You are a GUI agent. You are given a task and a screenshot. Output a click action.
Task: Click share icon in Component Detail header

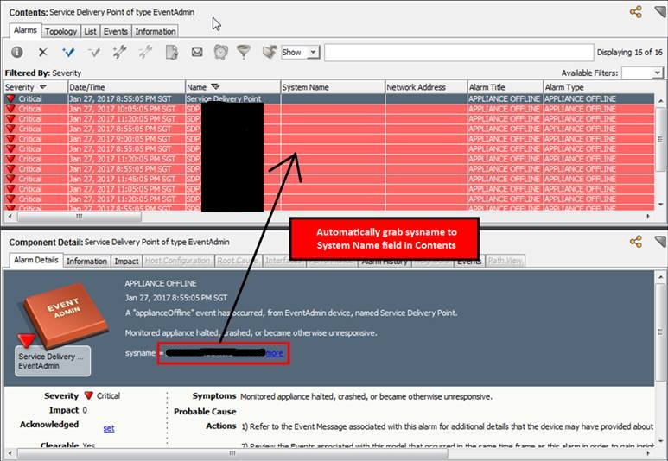(x=636, y=242)
